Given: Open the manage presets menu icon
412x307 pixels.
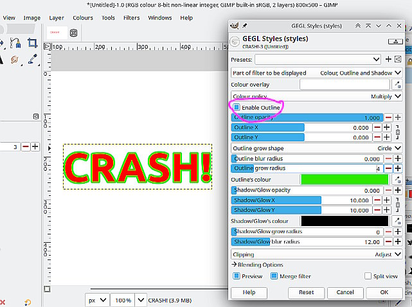Looking at the screenshot, I should 398,59.
